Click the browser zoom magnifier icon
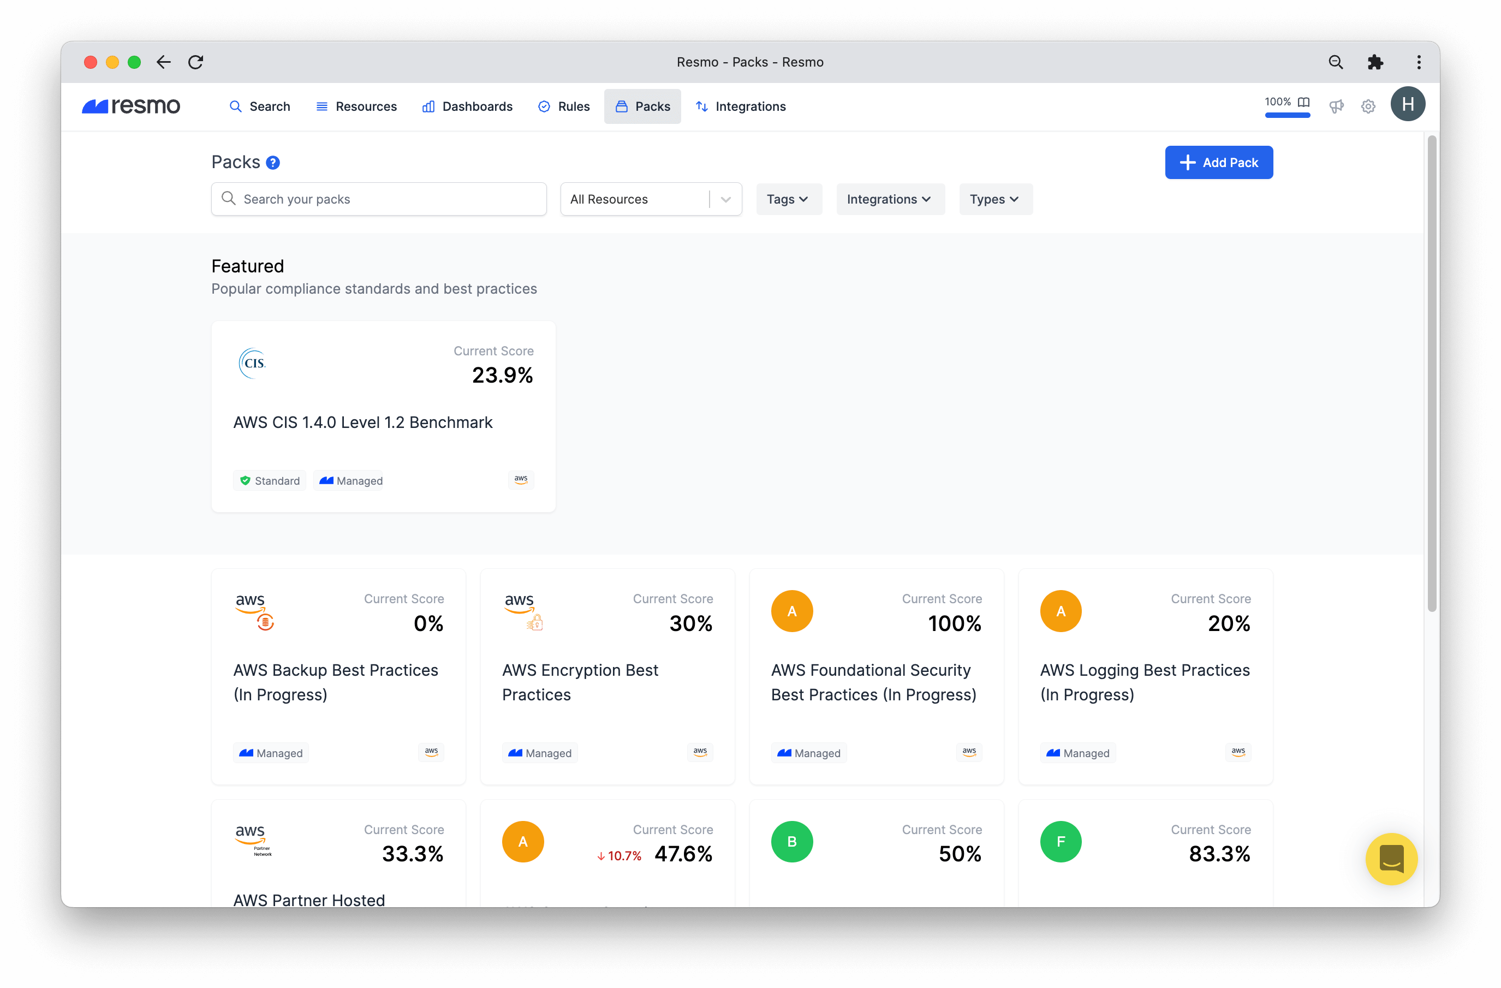The width and height of the screenshot is (1501, 988). (1335, 62)
